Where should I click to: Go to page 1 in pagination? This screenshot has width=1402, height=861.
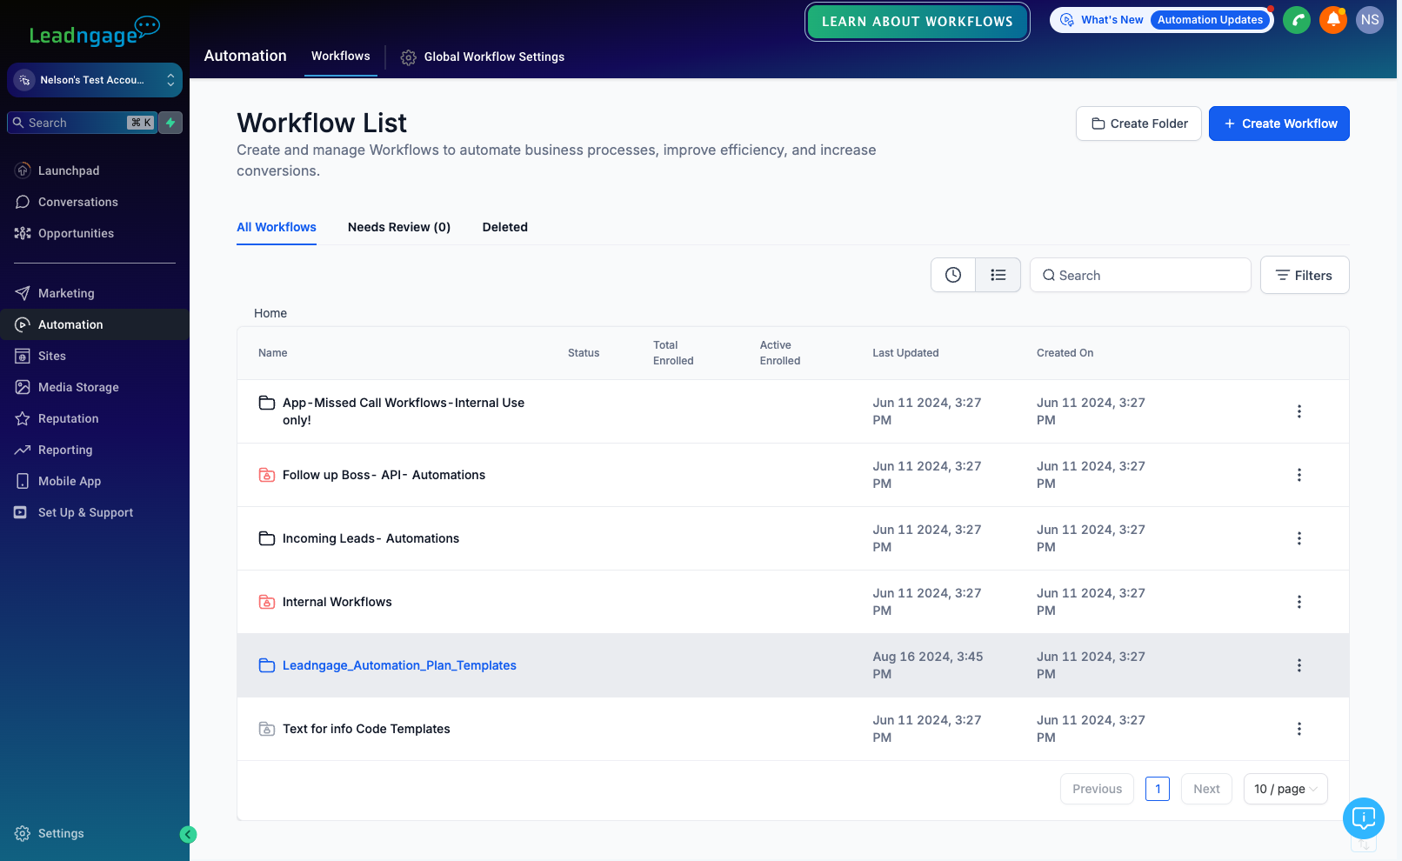pyautogui.click(x=1158, y=789)
